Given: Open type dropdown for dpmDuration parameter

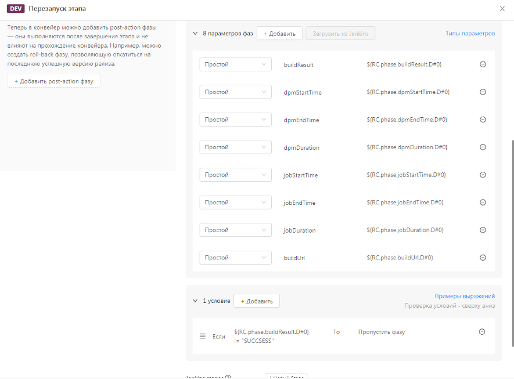Looking at the screenshot, I should pos(235,147).
